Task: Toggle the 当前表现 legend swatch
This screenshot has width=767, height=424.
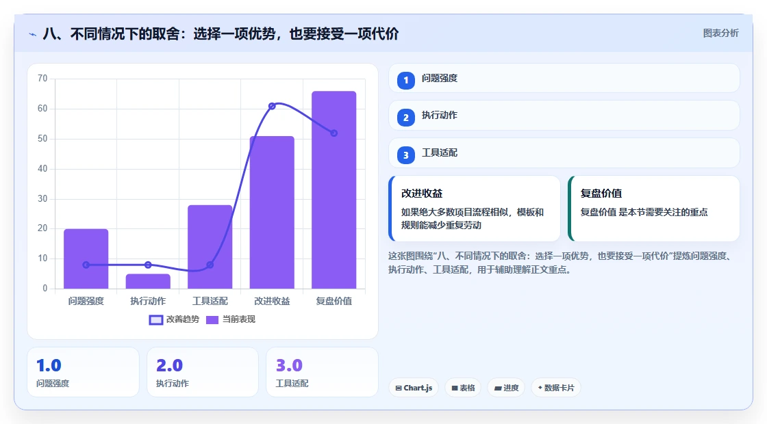Action: click(212, 320)
